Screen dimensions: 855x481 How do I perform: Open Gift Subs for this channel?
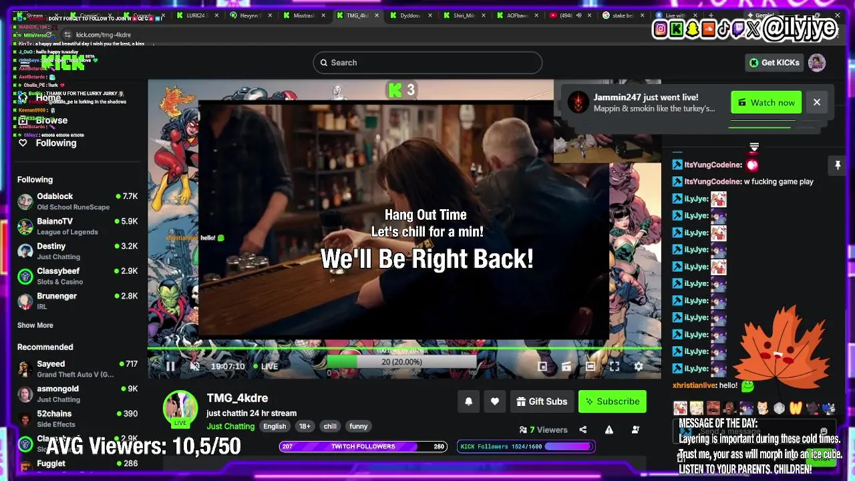tap(542, 402)
